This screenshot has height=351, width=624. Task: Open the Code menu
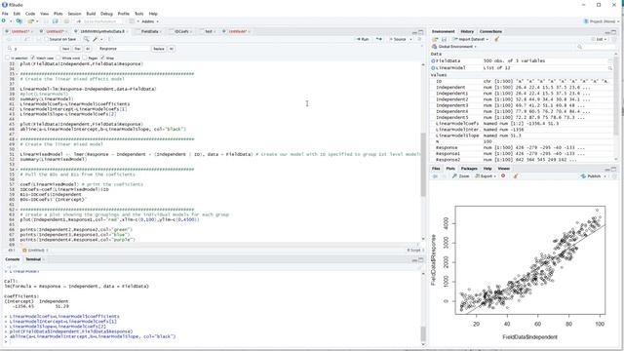click(x=30, y=14)
